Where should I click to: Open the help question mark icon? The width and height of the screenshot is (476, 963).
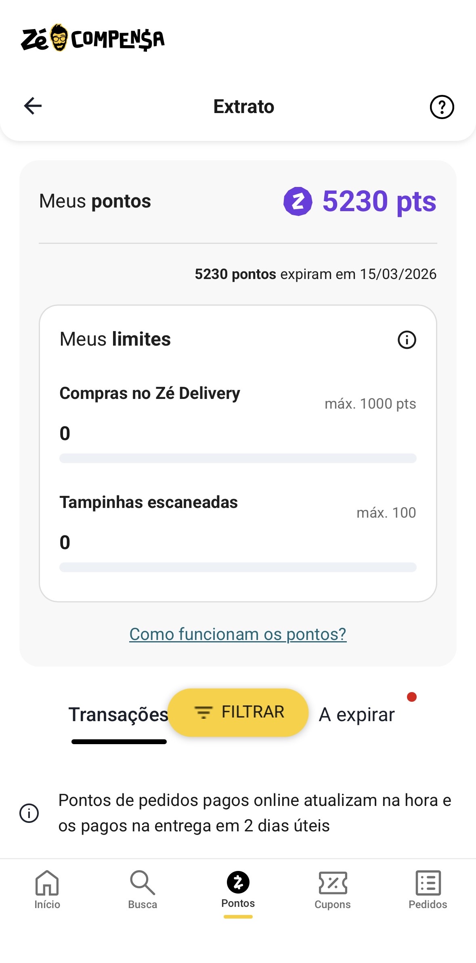pos(442,107)
